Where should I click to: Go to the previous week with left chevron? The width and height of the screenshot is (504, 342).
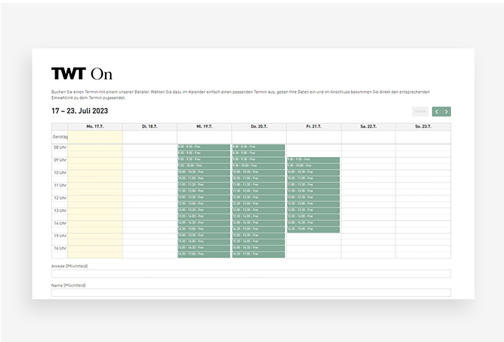[x=437, y=111]
